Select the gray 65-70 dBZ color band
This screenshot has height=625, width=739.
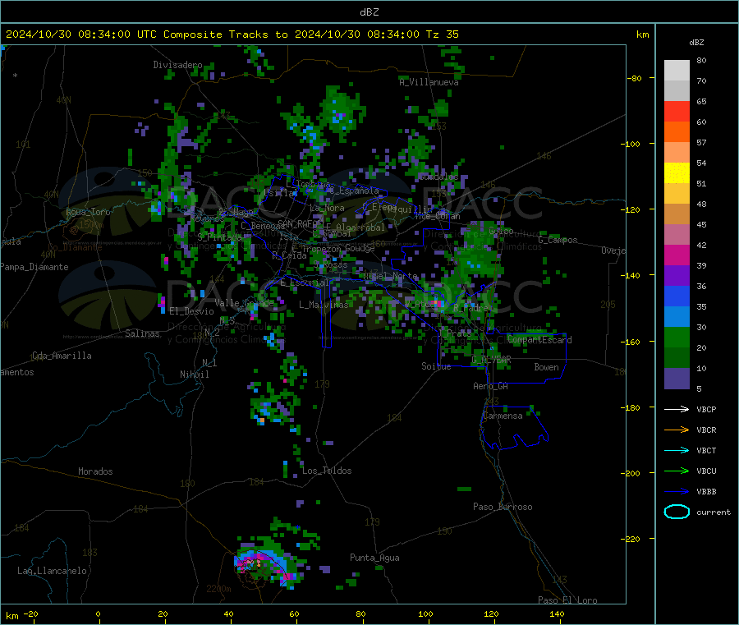(x=677, y=91)
